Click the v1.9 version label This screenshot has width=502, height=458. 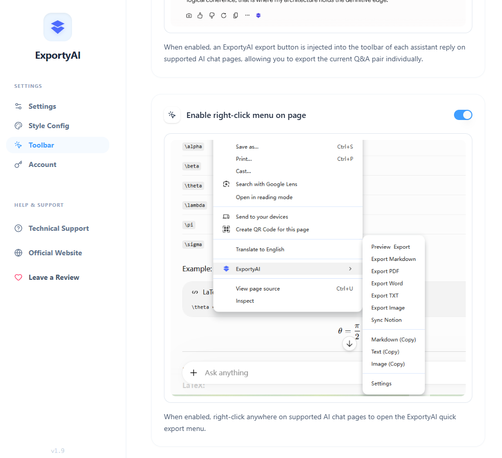coord(58,451)
